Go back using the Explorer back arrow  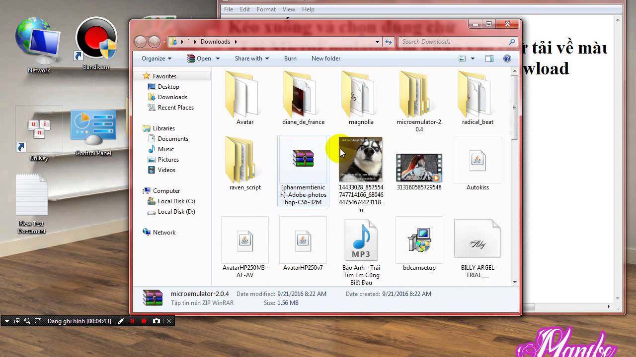140,42
